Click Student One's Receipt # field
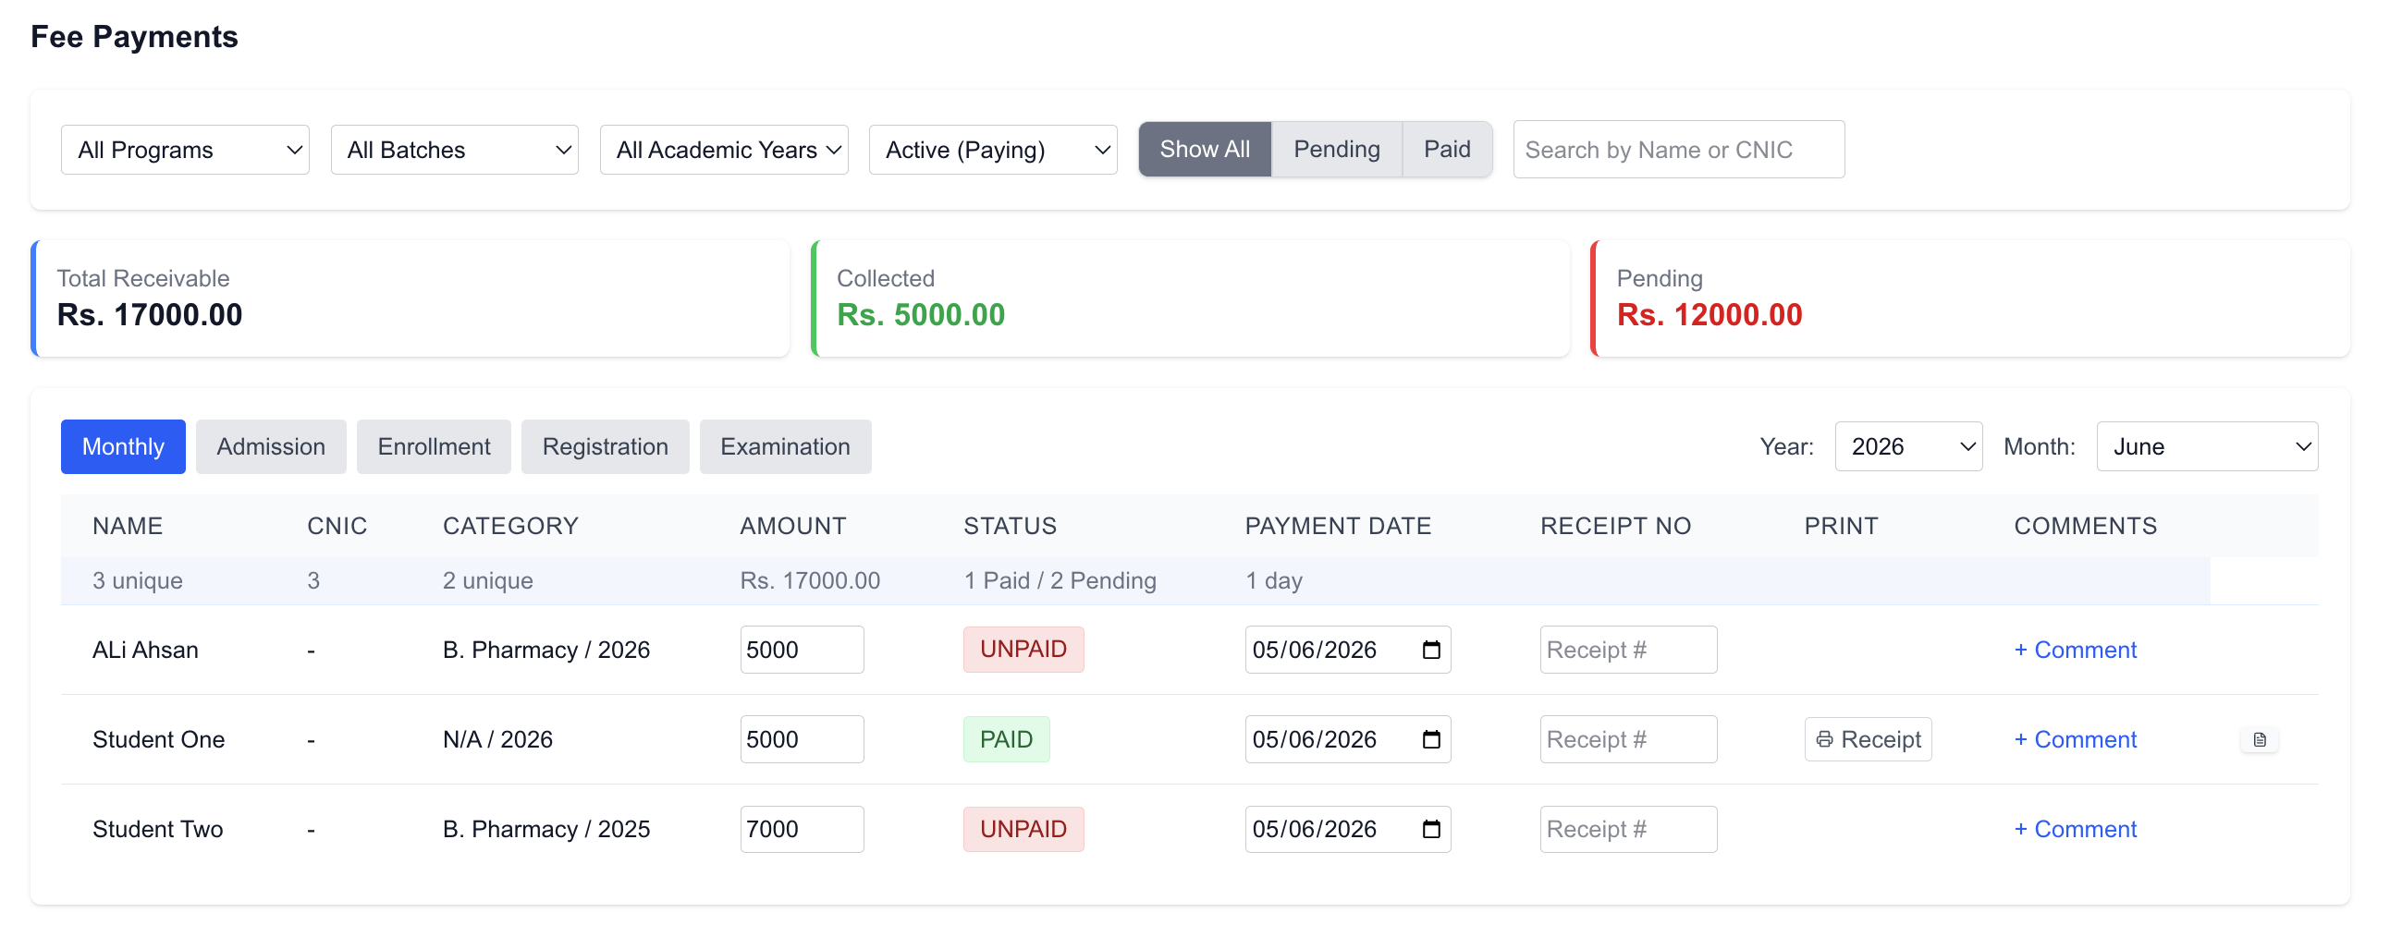 pos(1628,739)
